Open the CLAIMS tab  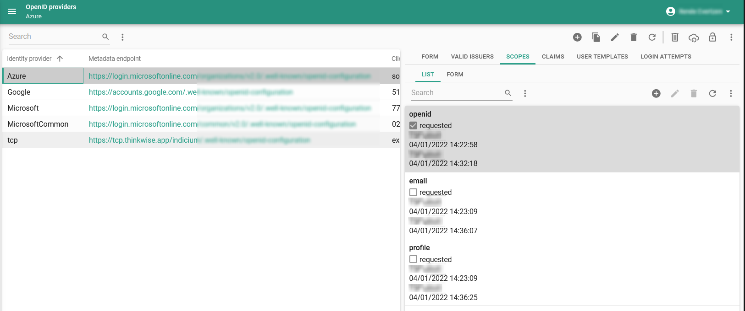[553, 57]
